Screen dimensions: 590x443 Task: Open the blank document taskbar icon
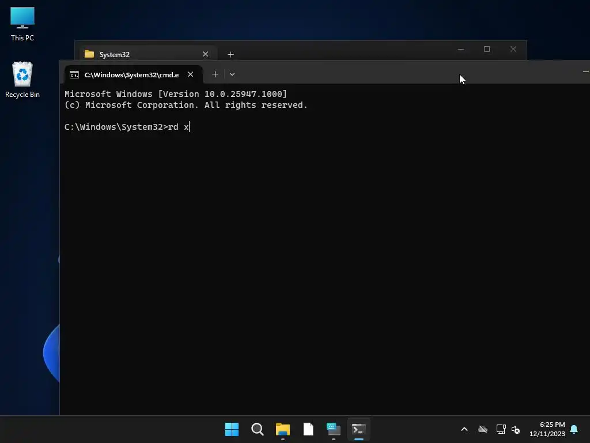(x=308, y=429)
